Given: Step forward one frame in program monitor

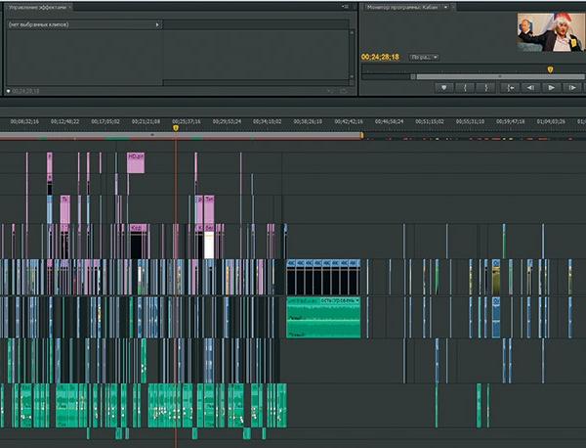Looking at the screenshot, I should (x=573, y=87).
